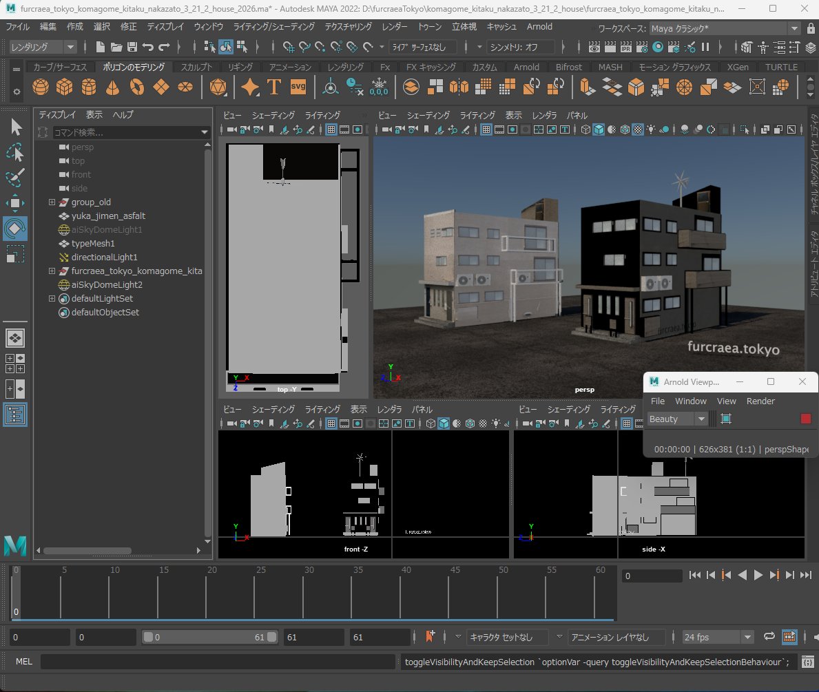Open Render menu in Arnold Viewport window

click(760, 401)
